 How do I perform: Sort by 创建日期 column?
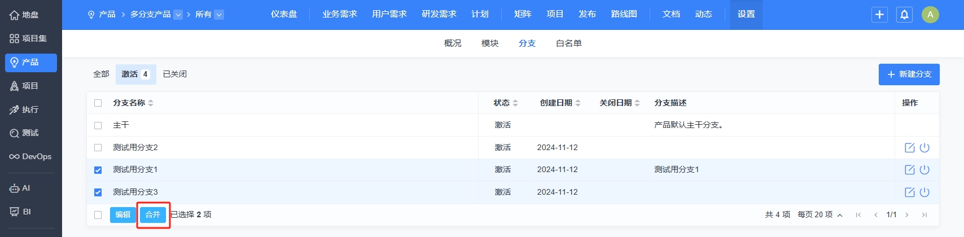[x=560, y=103]
